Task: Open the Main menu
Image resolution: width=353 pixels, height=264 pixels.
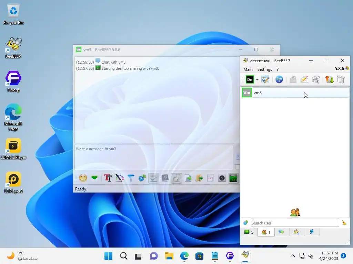Action: [248, 69]
